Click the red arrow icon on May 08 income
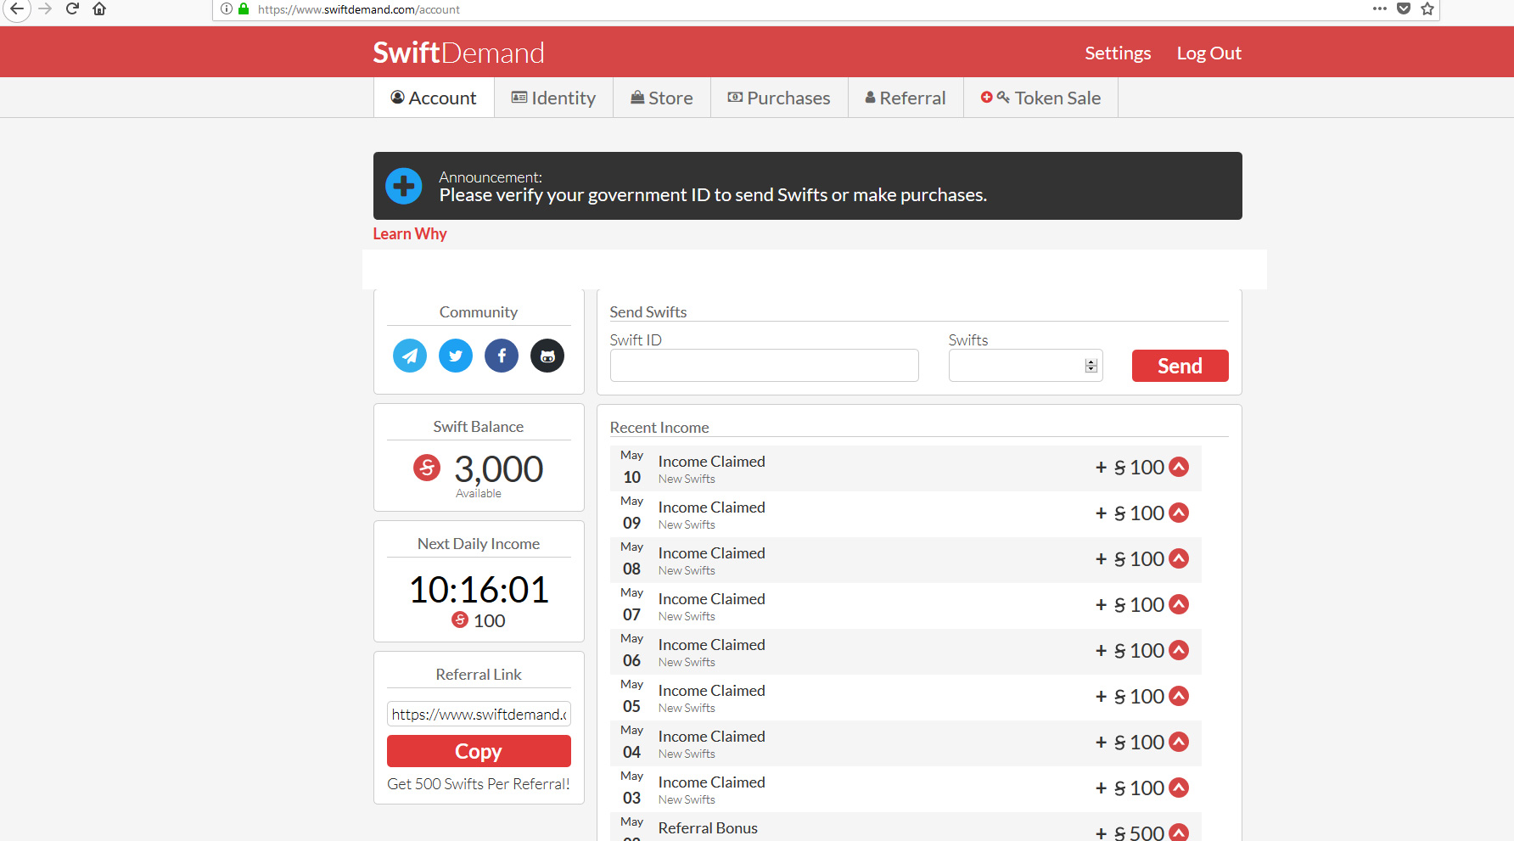This screenshot has width=1514, height=841. tap(1179, 558)
